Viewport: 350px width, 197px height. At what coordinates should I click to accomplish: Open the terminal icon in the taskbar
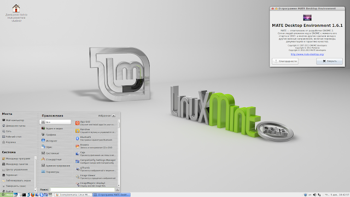pos(24,195)
